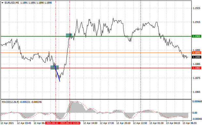Image resolution: width=202 pixels, height=126 pixels.
Task: Click the 12 Apr 20:10 time axis label
Action: point(123,123)
